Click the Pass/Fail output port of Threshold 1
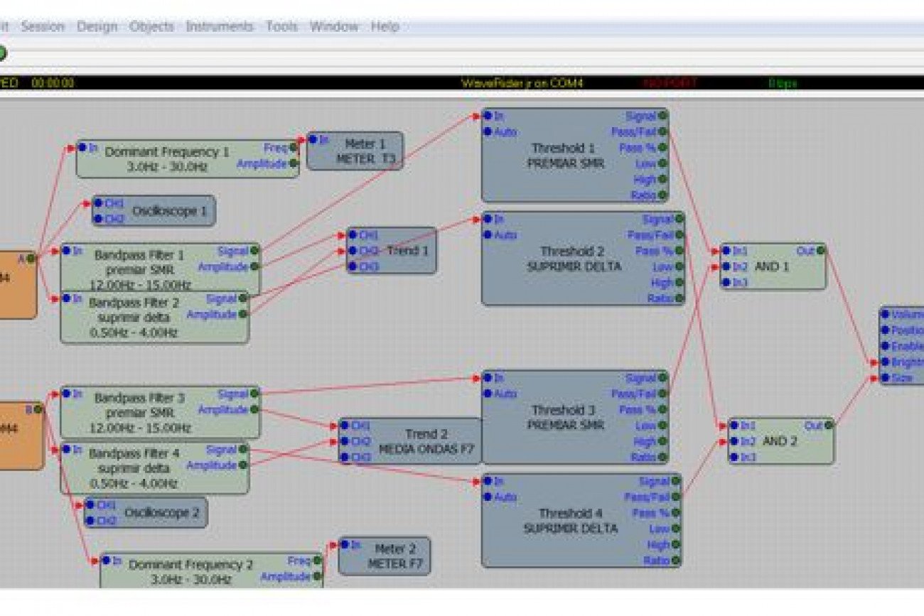Screen dimensions: 924x616 663,132
